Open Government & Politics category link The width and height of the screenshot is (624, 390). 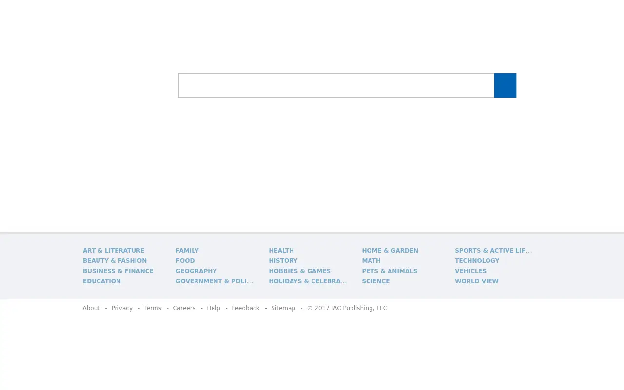click(x=214, y=281)
